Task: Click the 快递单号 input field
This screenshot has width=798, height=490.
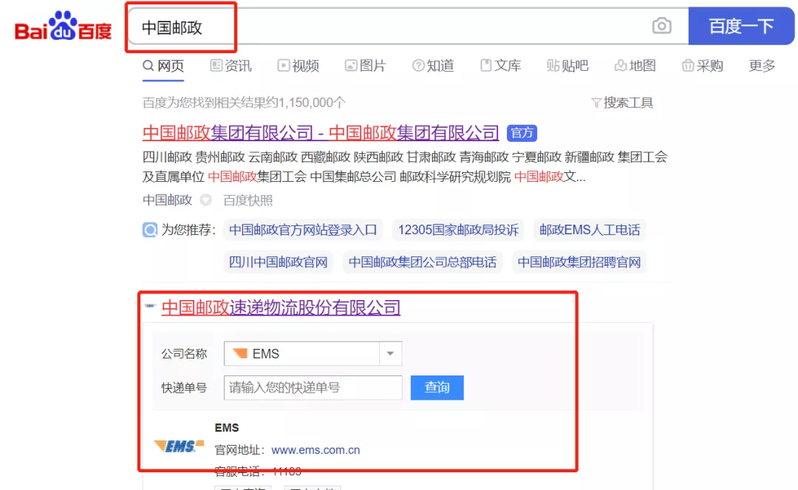Action: (313, 387)
